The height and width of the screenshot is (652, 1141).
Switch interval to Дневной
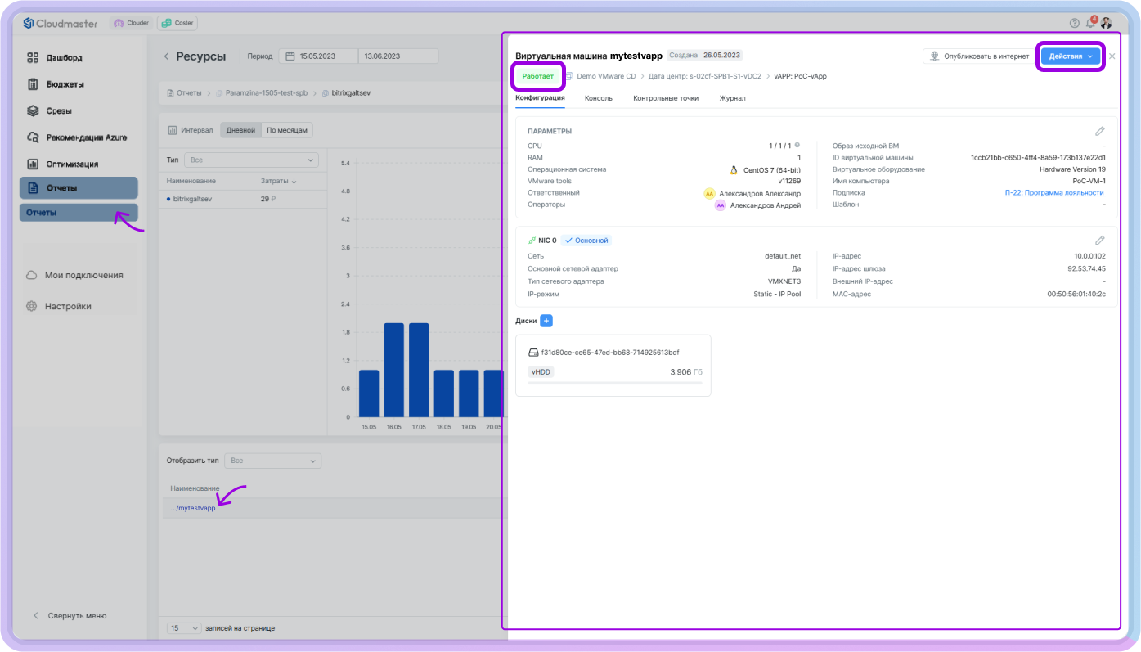[240, 130]
